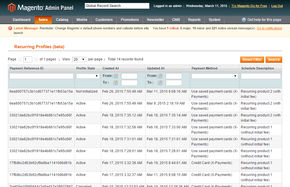Screen dimensions: 290x187
Task: Open profile created Feb 17, 2015 3:32:37 AM
Action: coord(145,177)
